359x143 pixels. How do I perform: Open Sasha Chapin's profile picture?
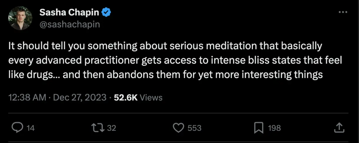(20, 18)
